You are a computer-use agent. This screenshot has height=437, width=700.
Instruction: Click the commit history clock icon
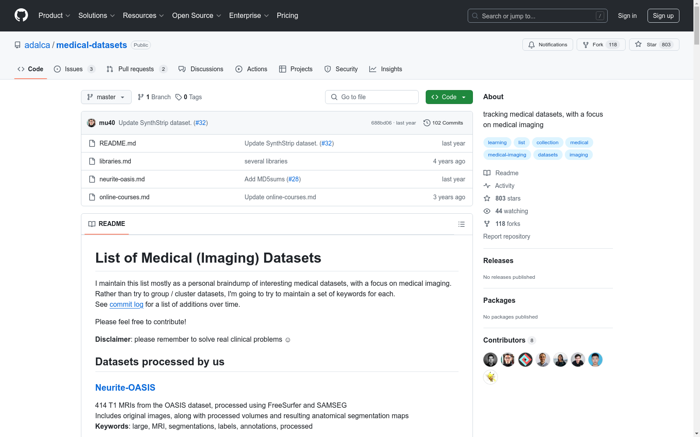427,123
